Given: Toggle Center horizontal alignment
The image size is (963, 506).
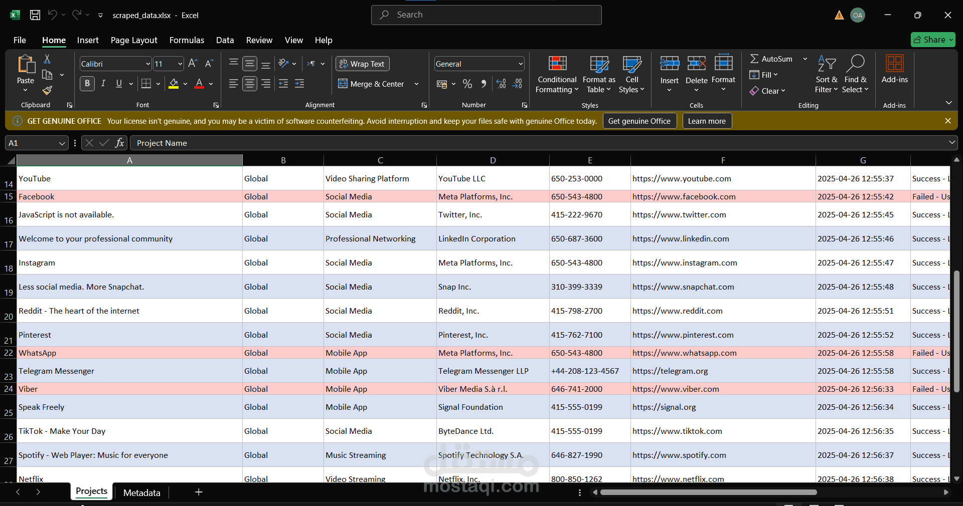Looking at the screenshot, I should tap(250, 84).
